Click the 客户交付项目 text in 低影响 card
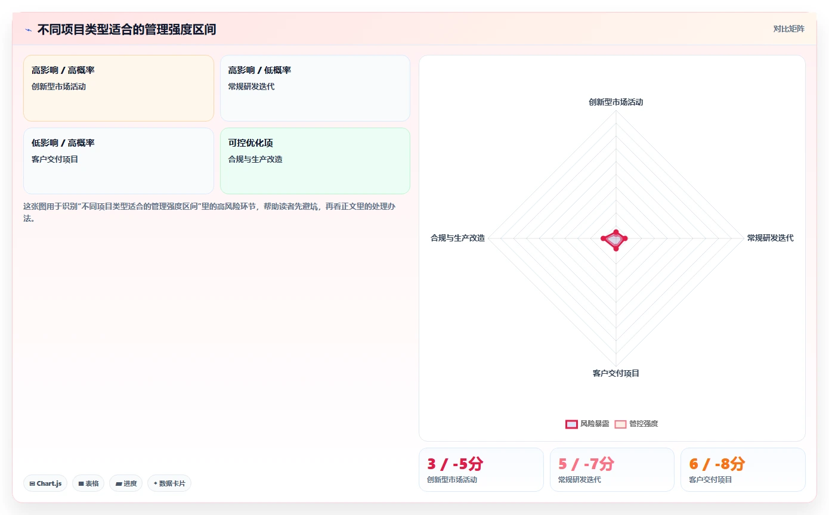 point(55,159)
